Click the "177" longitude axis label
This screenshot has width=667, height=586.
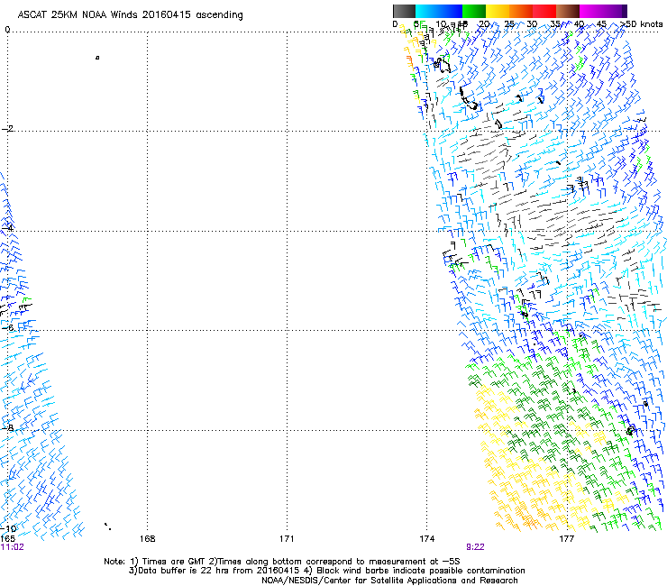point(566,539)
